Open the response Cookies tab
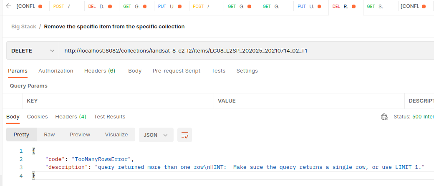The height and width of the screenshot is (186, 434). tap(38, 117)
